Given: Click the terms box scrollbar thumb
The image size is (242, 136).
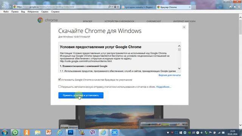Looking at the screenshot, I should (x=179, y=49).
